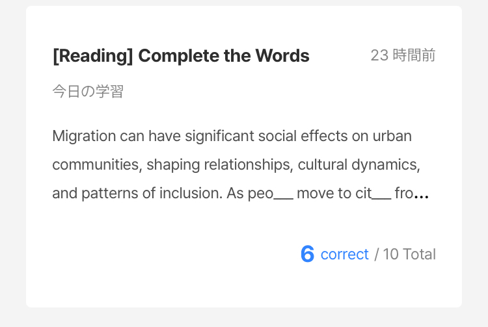
Task: Click empty white space at card bottom-left
Action: click(98, 273)
